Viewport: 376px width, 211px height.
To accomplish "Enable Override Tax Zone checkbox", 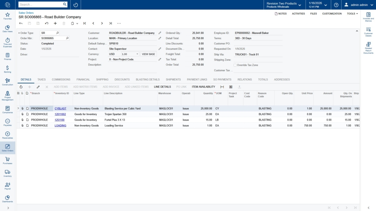I will (x=235, y=65).
